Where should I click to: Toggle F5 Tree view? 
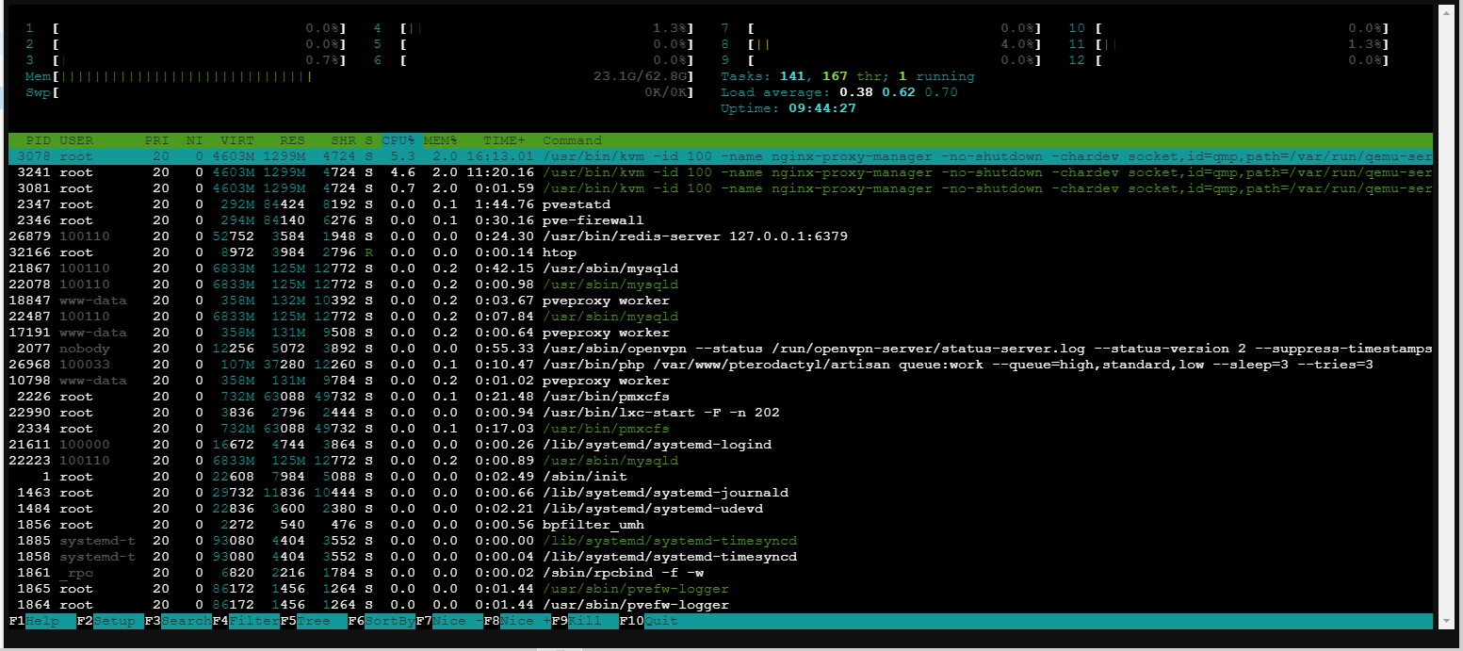314,621
